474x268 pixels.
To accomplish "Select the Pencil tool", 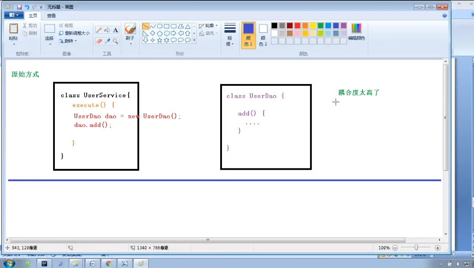I will click(99, 30).
